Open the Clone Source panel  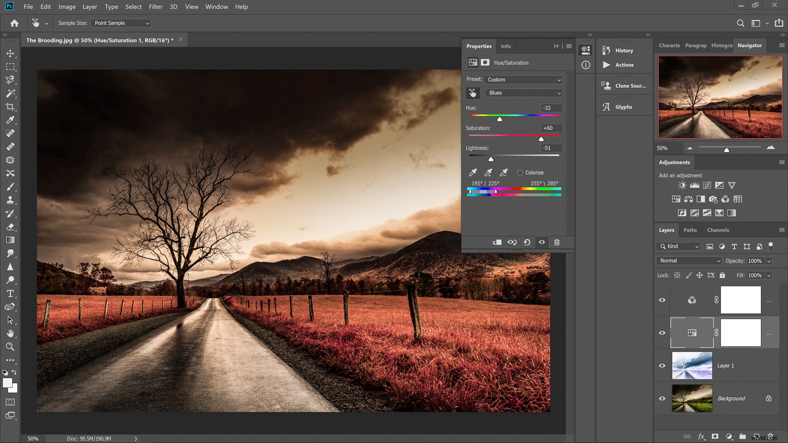click(x=624, y=86)
